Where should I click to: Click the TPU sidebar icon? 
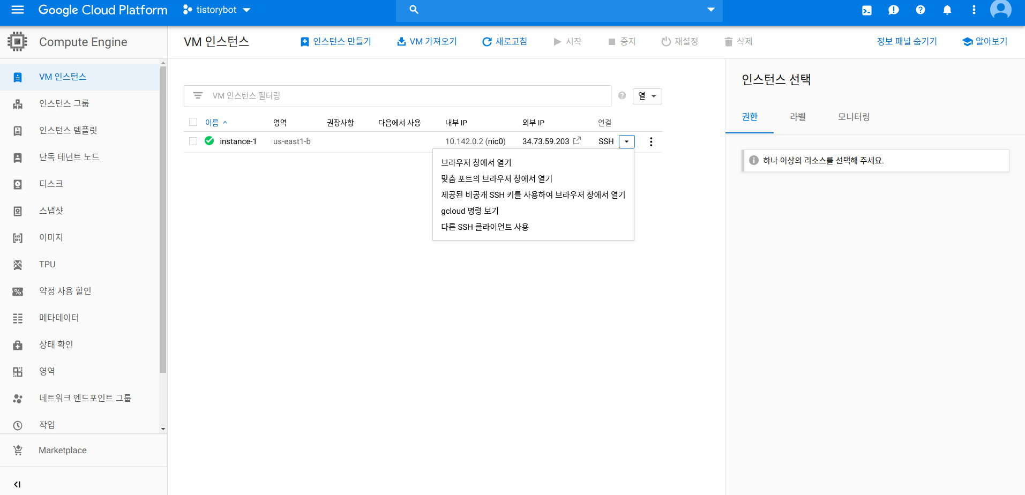tap(18, 265)
